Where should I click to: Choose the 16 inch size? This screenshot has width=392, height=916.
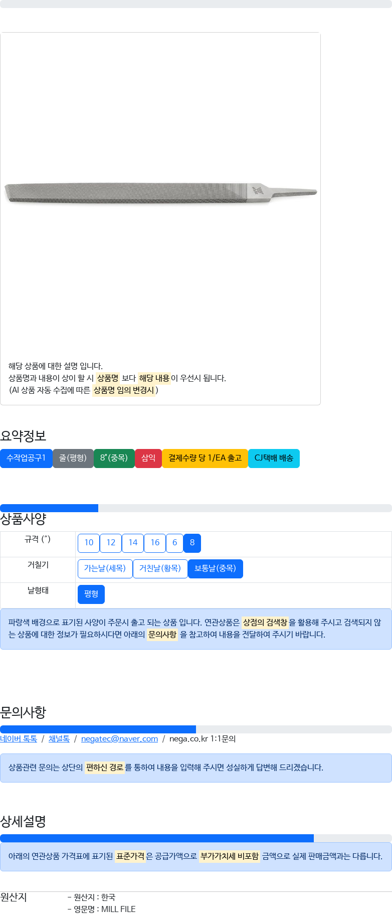(155, 543)
